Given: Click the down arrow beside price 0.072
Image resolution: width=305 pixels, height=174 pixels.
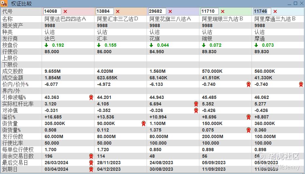Looking at the screenshot, I should [x=204, y=45].
